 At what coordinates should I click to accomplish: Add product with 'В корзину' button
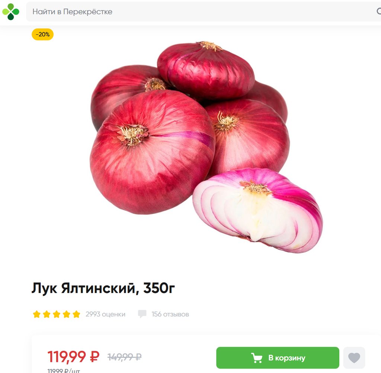278,358
